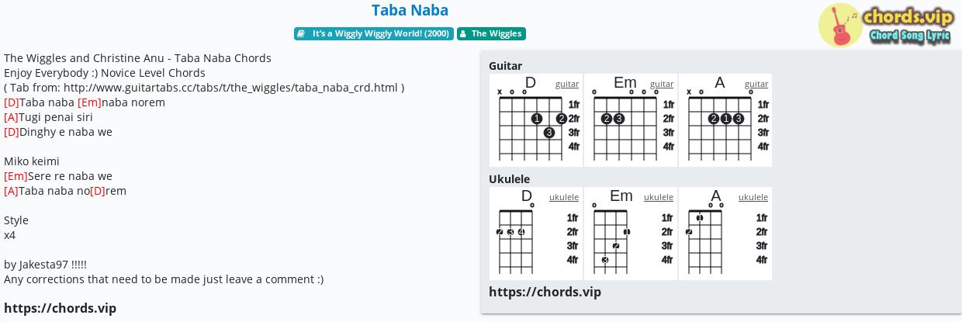Viewport: 962px width, 322px height.
Task: Click the red [Em] chord before Sere re
Action: pyautogui.click(x=16, y=176)
